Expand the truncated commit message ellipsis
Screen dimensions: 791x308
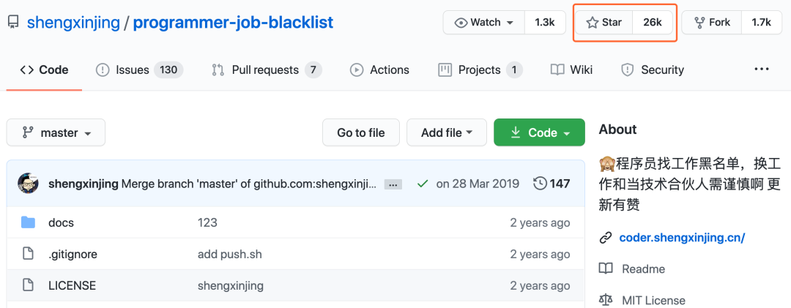point(393,184)
